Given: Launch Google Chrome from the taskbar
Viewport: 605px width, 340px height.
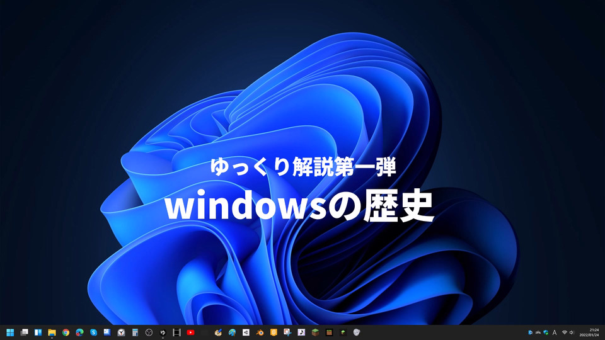Looking at the screenshot, I should 66,332.
